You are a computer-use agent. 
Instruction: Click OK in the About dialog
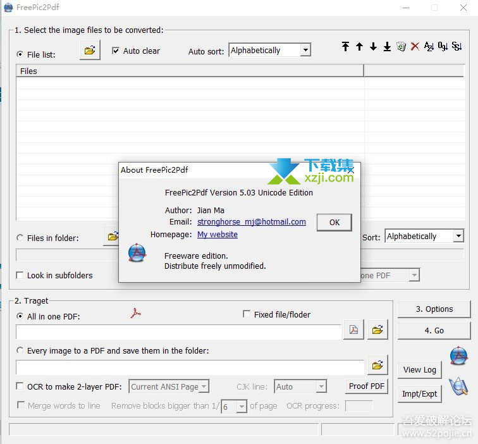334,222
